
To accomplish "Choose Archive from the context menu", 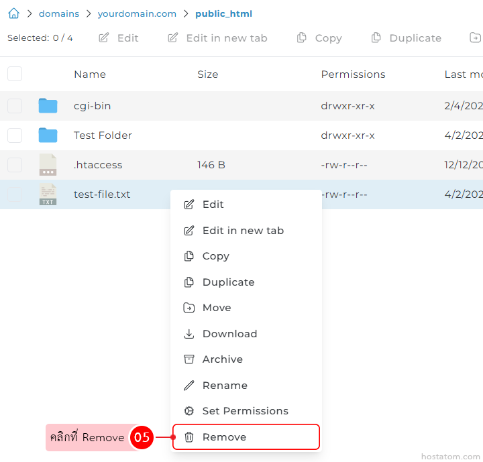I will [246, 359].
